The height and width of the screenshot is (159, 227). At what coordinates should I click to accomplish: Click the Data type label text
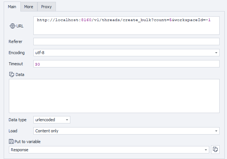(x=18, y=120)
